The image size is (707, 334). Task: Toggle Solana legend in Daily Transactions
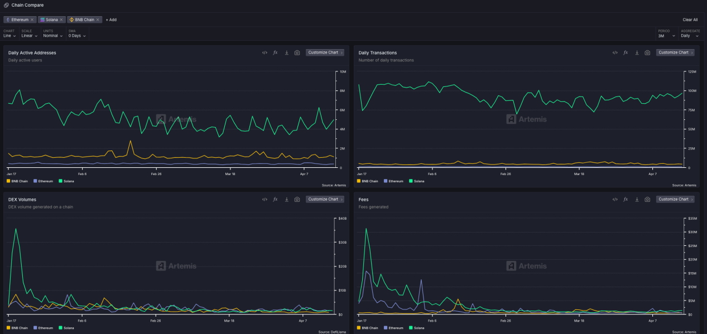pos(417,181)
